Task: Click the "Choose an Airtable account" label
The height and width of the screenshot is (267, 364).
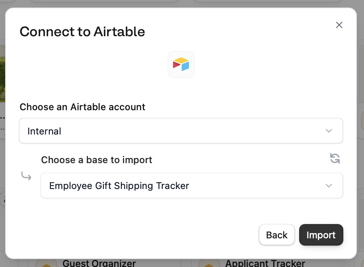Action: click(82, 107)
